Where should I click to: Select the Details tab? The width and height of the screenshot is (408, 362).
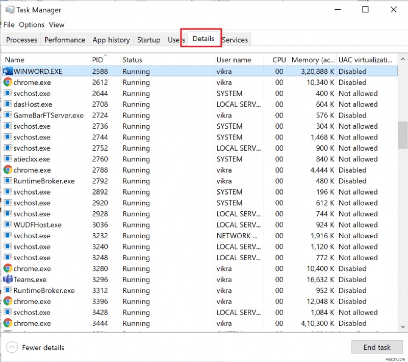click(x=203, y=39)
